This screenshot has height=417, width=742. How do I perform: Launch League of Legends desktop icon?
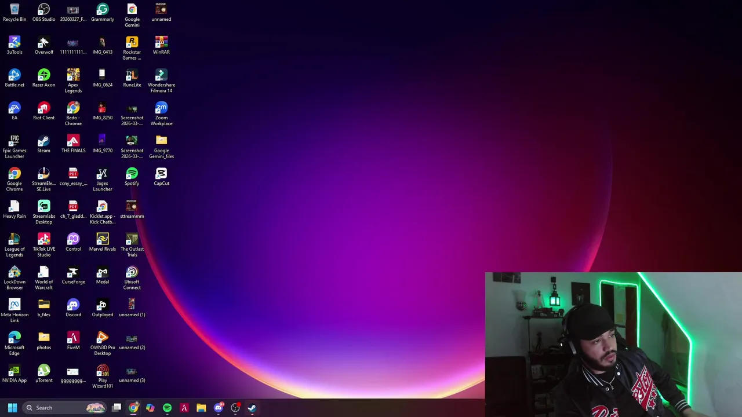14,246
